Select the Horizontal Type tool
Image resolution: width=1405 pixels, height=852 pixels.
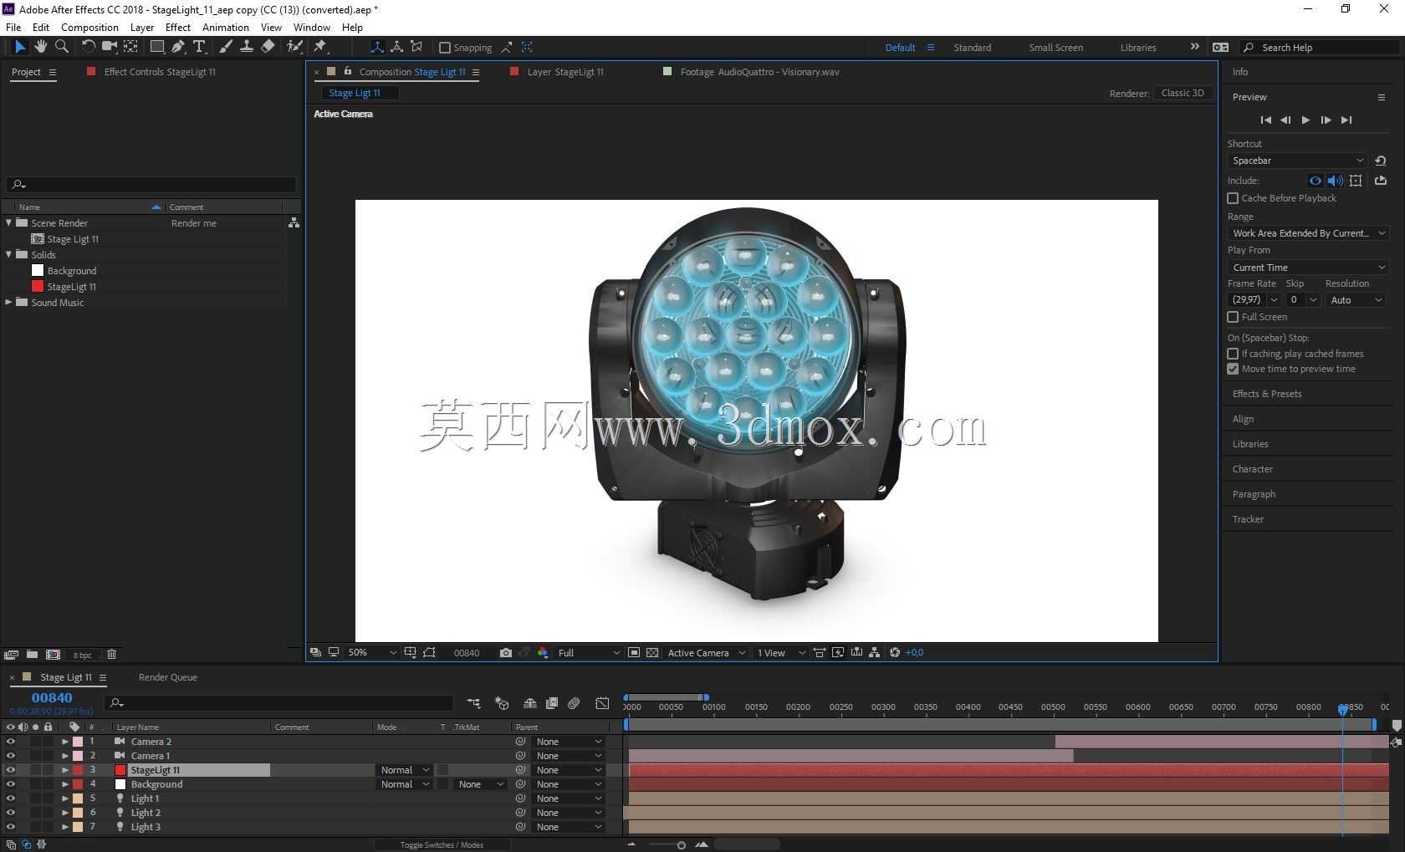tap(199, 47)
